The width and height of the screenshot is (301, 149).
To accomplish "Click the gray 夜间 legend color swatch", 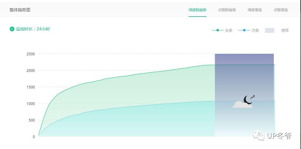I will (x=269, y=30).
